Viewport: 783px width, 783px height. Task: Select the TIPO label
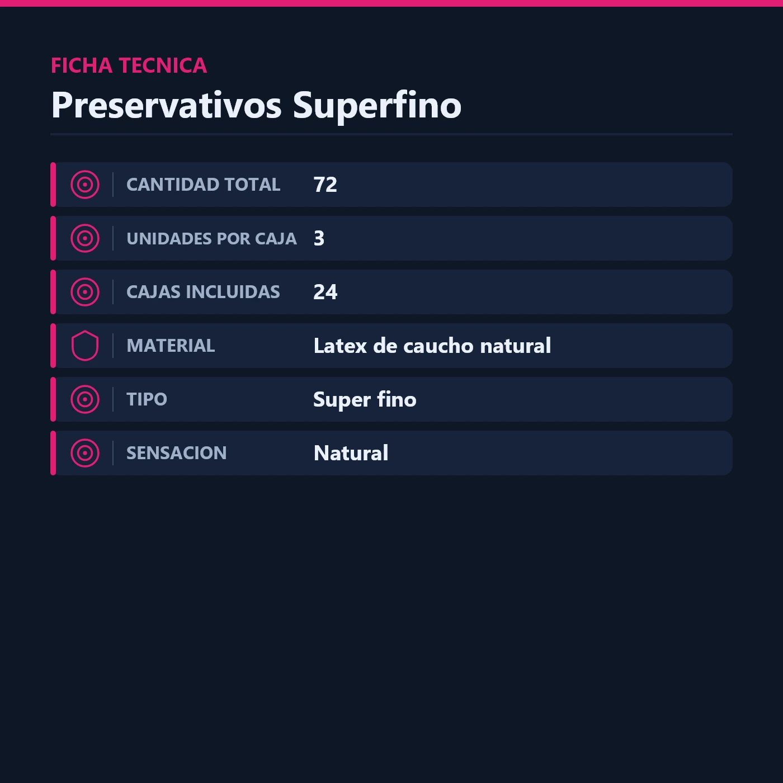pos(147,399)
